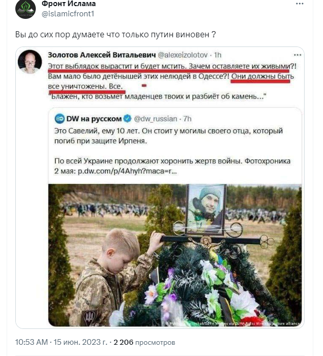Click the Фронт Ислама display name
This screenshot has width=323, height=356.
point(68,4)
